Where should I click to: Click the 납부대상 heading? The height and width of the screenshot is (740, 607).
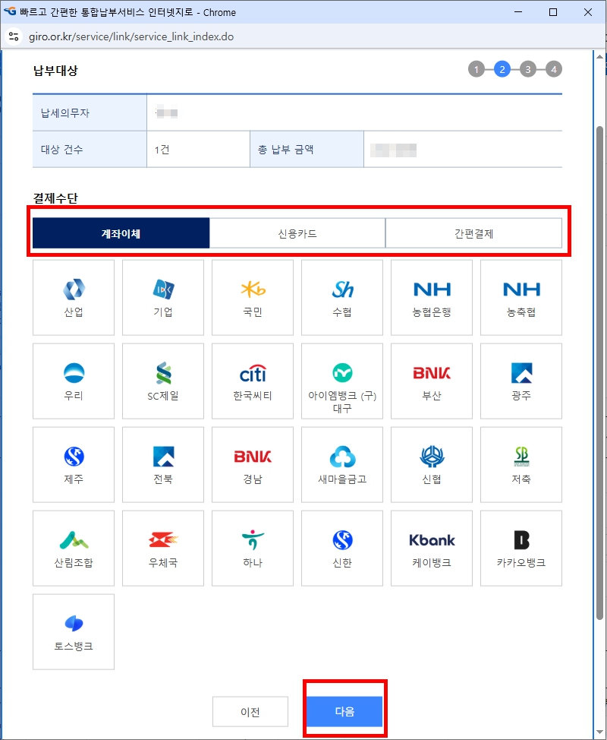click(55, 71)
